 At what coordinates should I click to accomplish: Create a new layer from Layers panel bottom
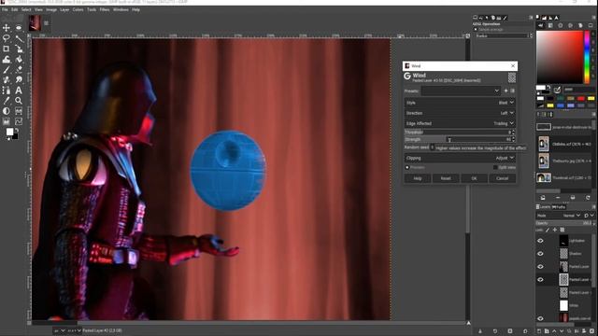[539, 331]
